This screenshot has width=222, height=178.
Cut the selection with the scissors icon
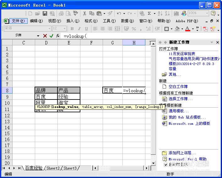coord(84,13)
